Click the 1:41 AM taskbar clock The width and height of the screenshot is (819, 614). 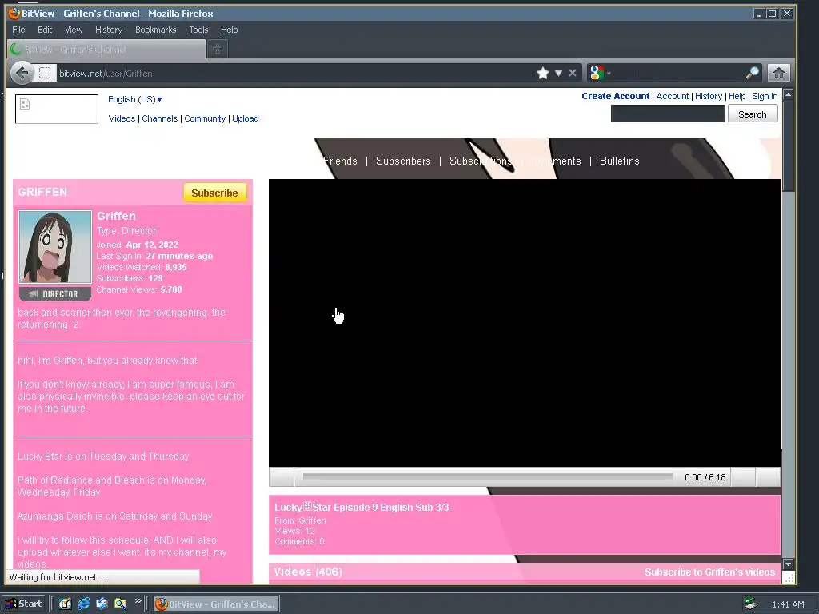(x=788, y=604)
